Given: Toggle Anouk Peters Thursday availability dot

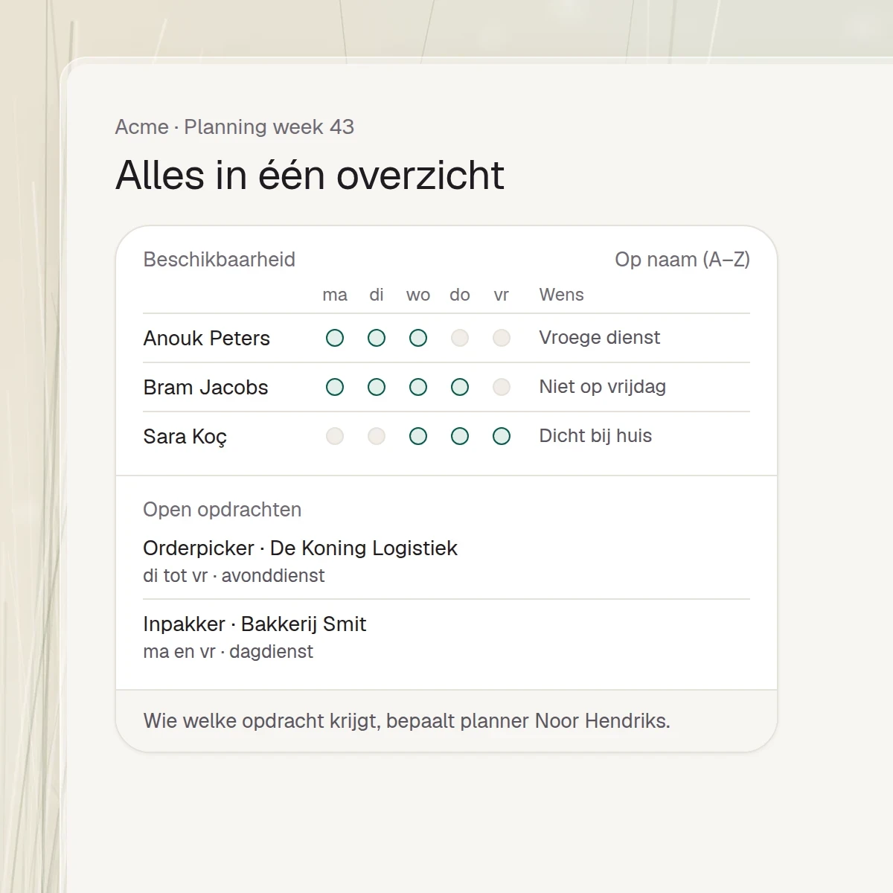Looking at the screenshot, I should 460,338.
